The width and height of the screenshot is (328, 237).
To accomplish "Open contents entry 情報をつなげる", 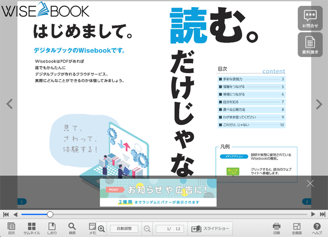I will coord(251,87).
